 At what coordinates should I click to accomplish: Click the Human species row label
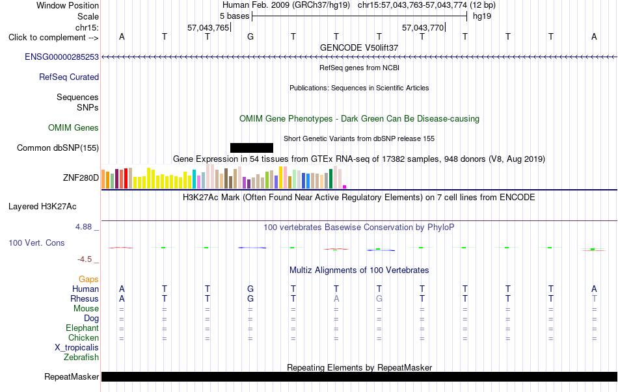pos(85,289)
